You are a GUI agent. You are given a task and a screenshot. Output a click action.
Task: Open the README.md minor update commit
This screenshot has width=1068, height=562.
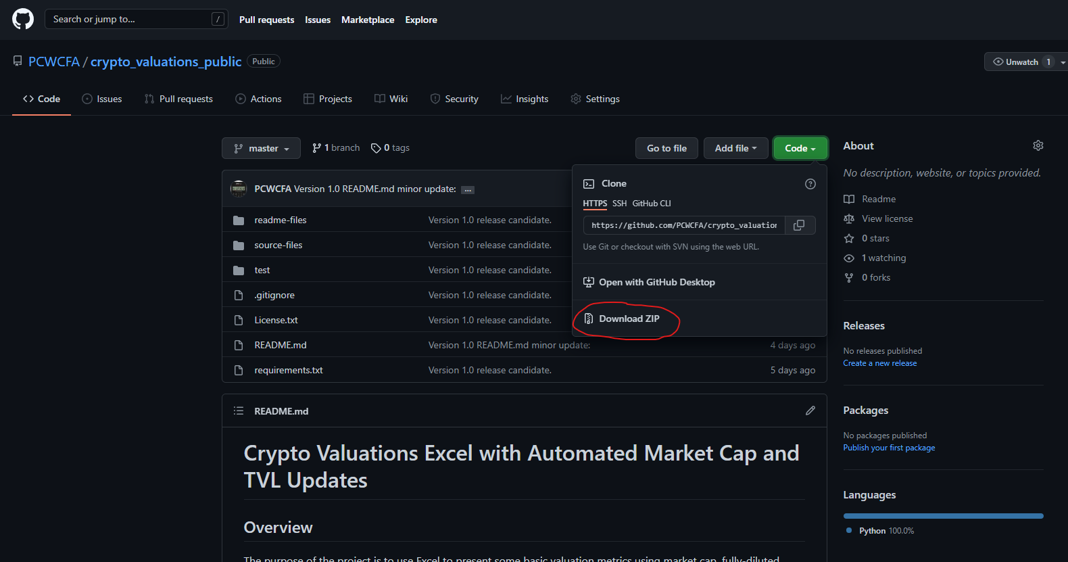[x=509, y=346]
